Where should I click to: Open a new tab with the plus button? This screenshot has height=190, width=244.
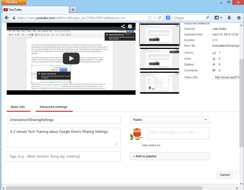pos(73,10)
